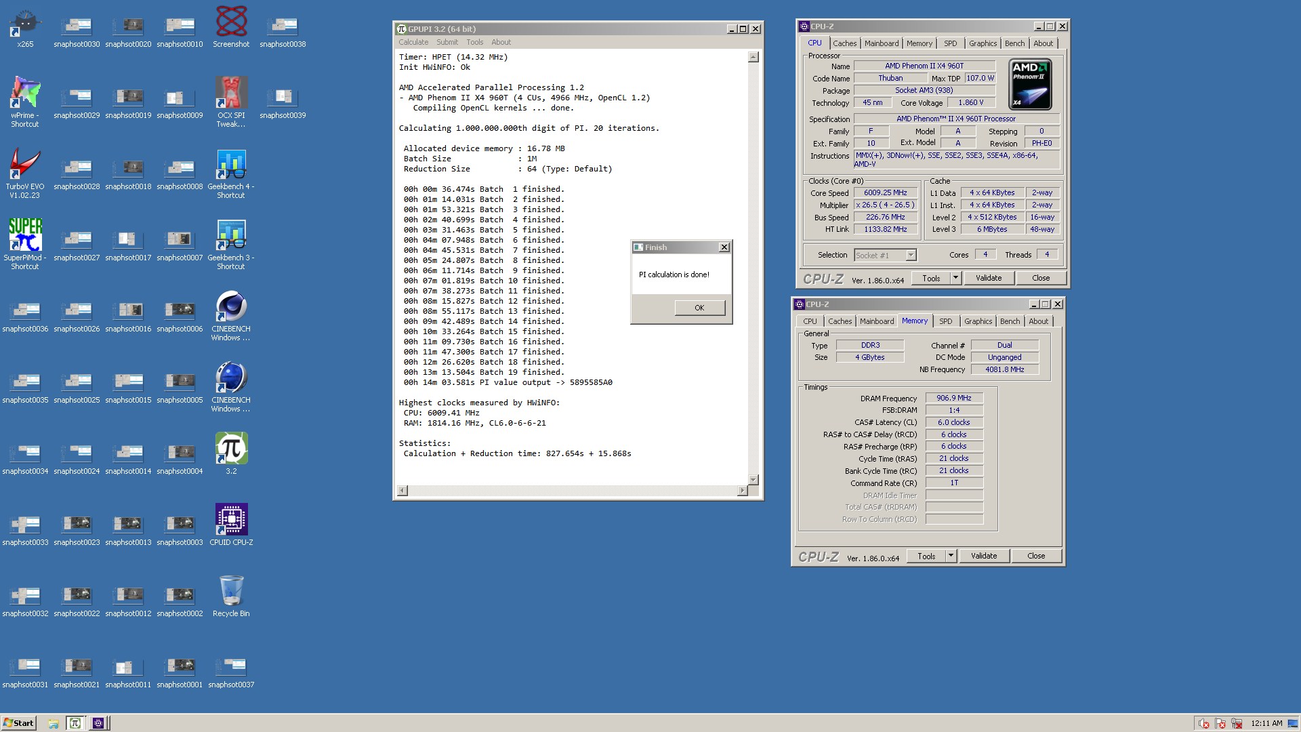Expand Tools dropdown arrow in lower CPU-Z
Image resolution: width=1301 pixels, height=732 pixels.
tap(951, 556)
